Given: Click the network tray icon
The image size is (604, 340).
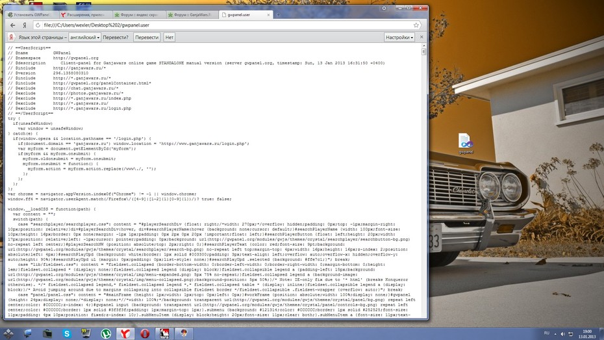Looking at the screenshot, I should pos(570,334).
